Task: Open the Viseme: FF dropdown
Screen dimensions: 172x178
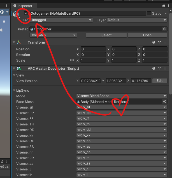Action: coord(122,118)
